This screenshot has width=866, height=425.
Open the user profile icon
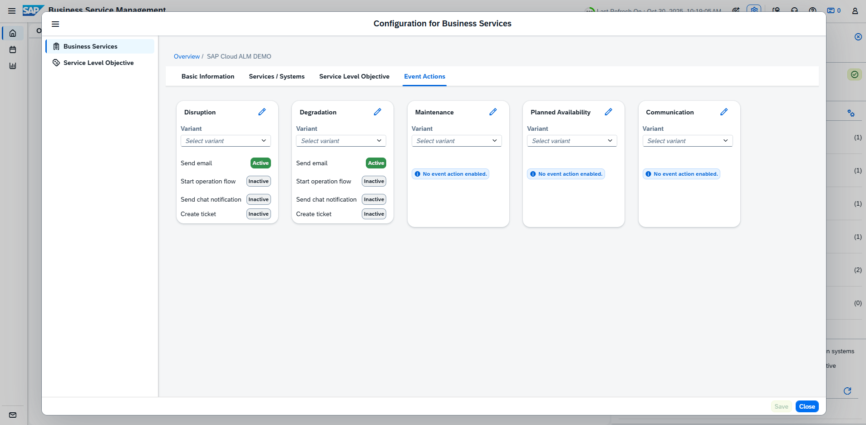(x=855, y=11)
